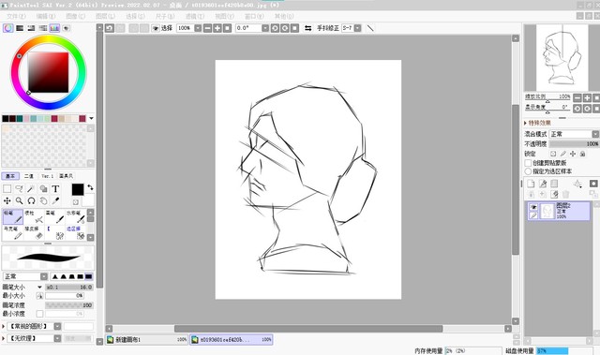
Task: Click the foreground black color box
Action: point(78,189)
